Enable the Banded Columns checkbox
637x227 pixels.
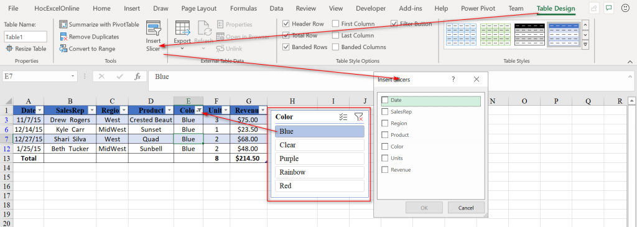coord(335,47)
